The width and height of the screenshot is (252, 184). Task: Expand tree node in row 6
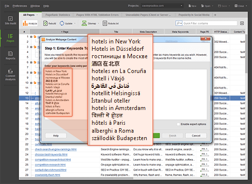coord(31,62)
